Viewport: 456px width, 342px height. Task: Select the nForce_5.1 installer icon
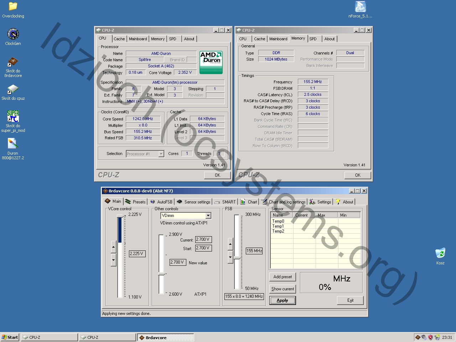click(x=360, y=10)
